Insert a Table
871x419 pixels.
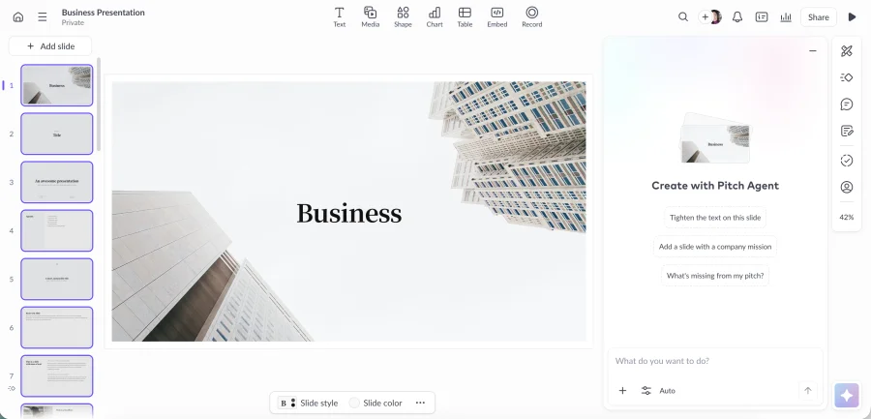tap(465, 16)
